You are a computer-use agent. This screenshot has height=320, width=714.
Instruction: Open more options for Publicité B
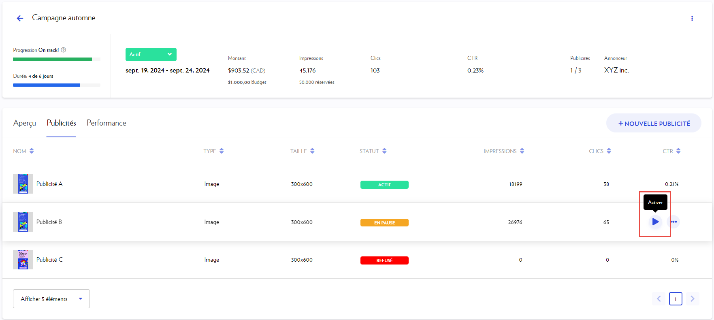point(674,222)
